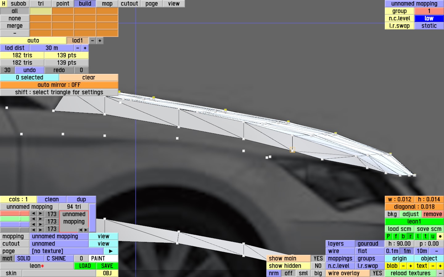Increase text size with its plus button
The width and height of the screenshot is (444, 277).
point(440,266)
